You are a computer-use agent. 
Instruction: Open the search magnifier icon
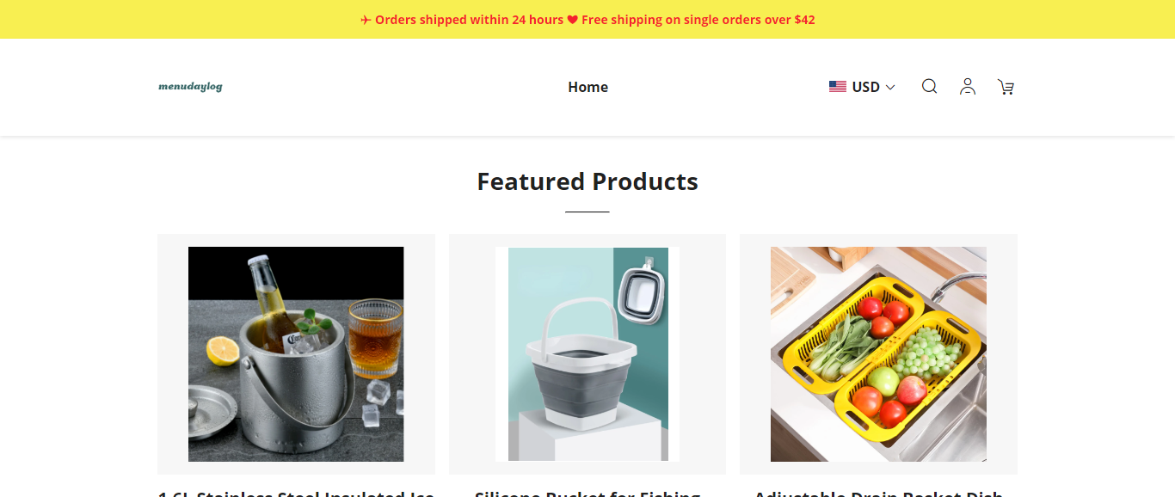coord(929,87)
